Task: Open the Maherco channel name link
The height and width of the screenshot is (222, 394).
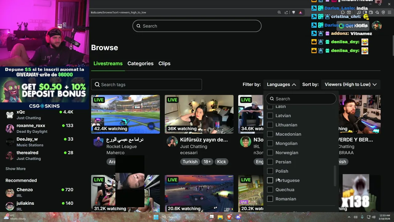Action: pyautogui.click(x=115, y=153)
